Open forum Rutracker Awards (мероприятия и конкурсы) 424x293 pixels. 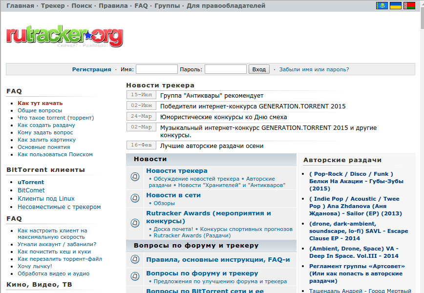tap(209, 217)
